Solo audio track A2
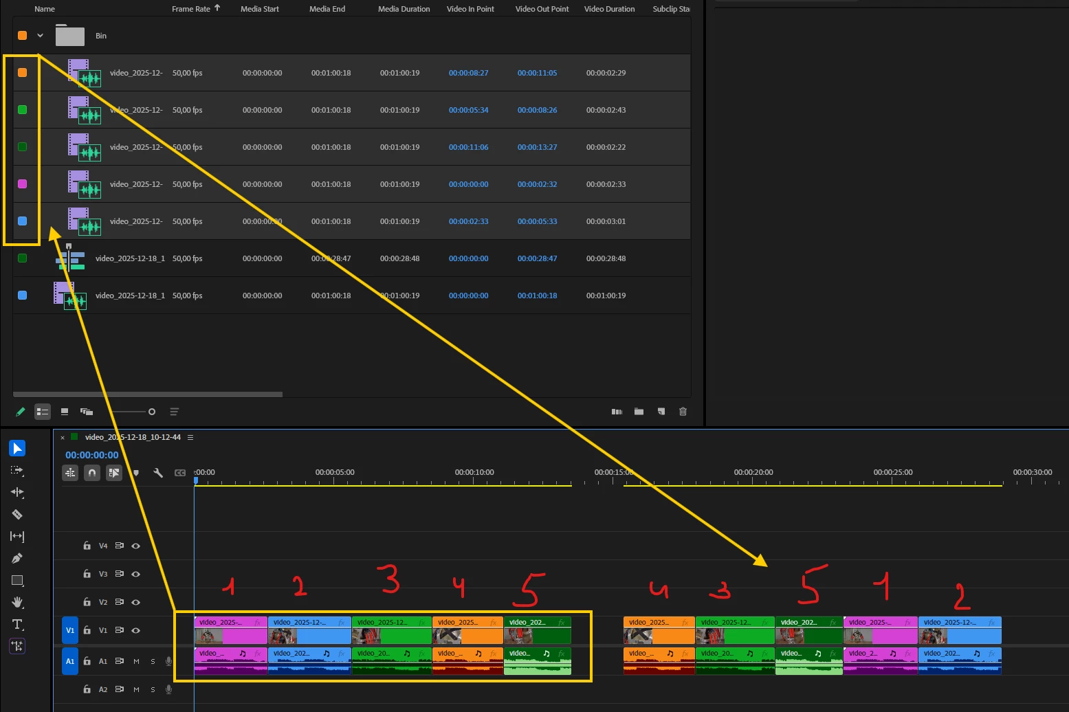1069x712 pixels. click(x=153, y=689)
